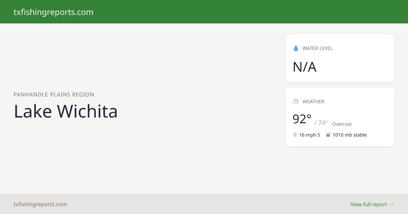Viewport: 408px width, 214px height.
Task: Select the Lake Wichita heading
Action: click(x=66, y=111)
